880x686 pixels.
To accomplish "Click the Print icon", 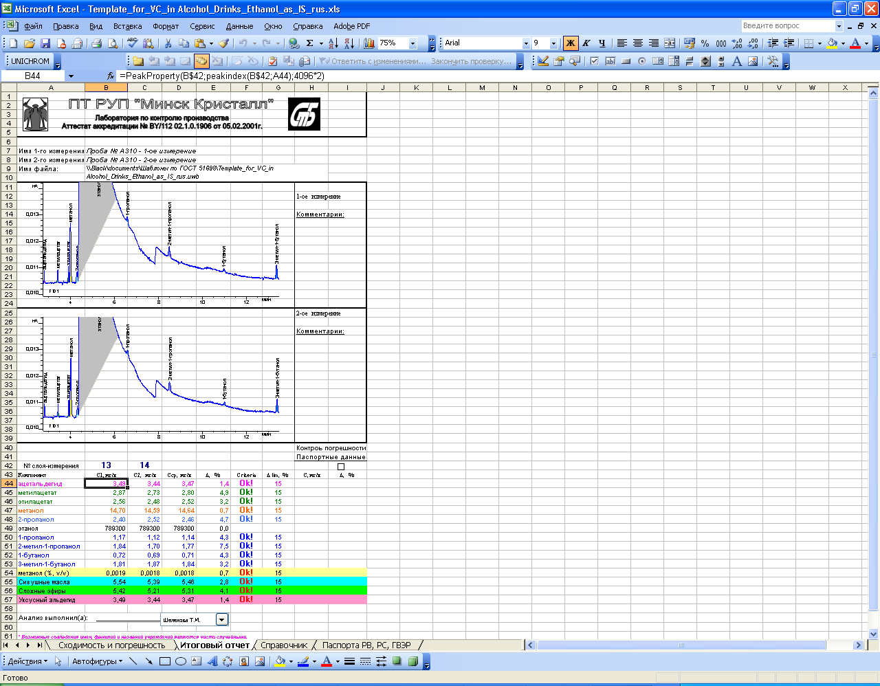I will coord(96,43).
